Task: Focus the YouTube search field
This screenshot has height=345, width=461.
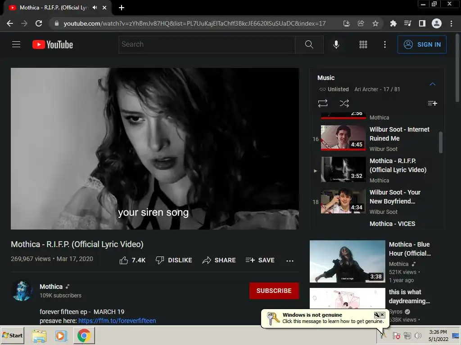Action: tap(207, 44)
